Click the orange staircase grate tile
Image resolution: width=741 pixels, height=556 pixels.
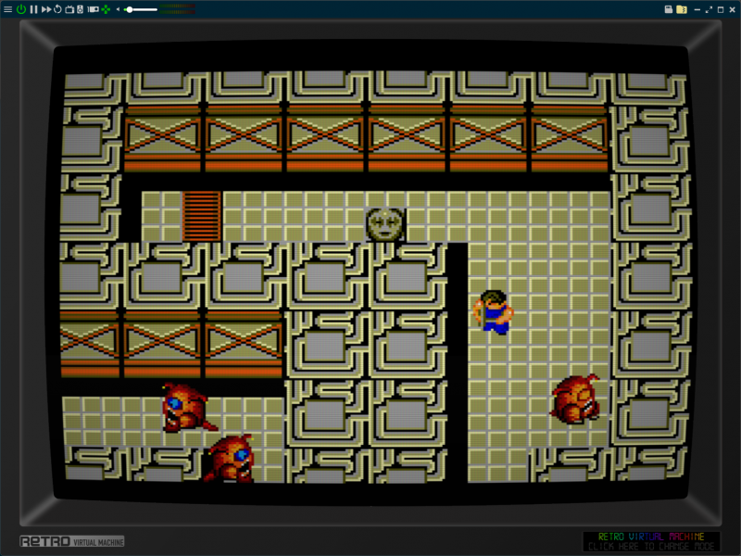(x=202, y=216)
